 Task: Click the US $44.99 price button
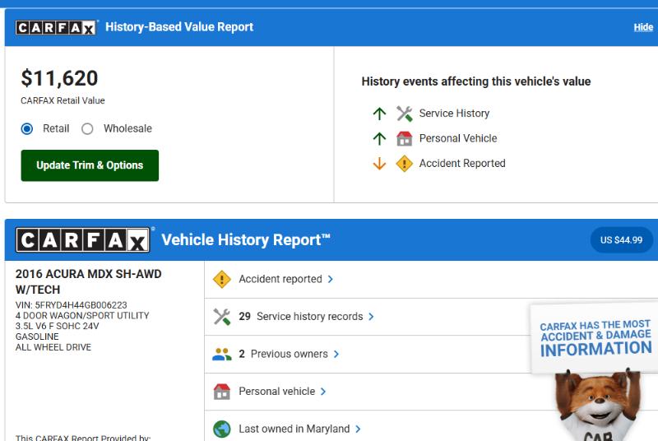click(621, 240)
